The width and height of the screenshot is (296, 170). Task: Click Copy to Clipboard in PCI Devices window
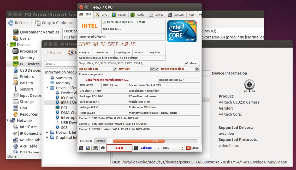pyautogui.click(x=55, y=23)
